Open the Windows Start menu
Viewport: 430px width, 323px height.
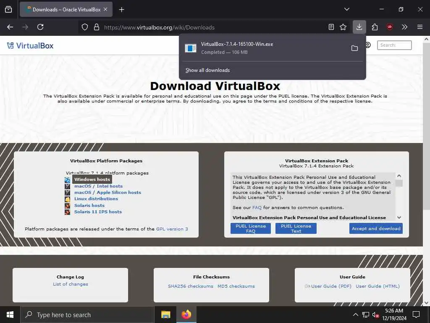10,315
